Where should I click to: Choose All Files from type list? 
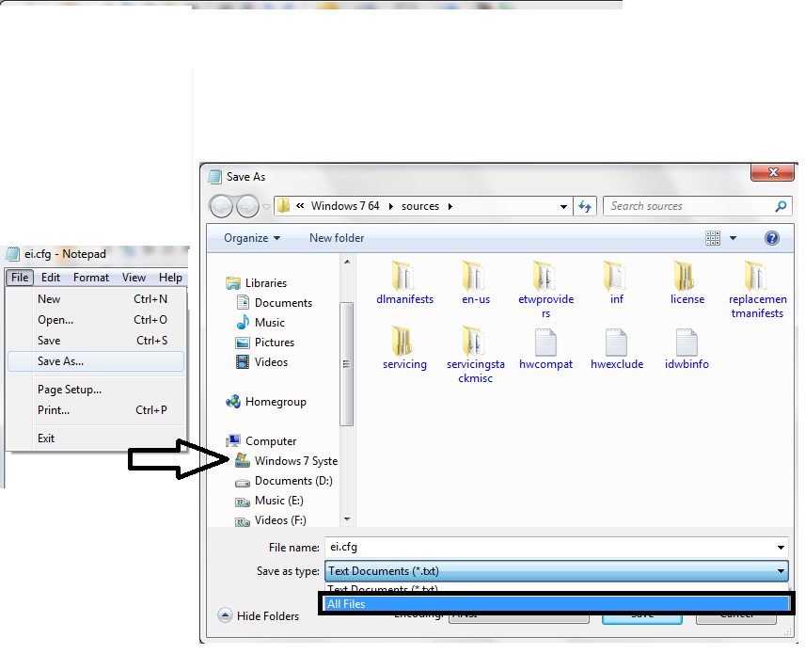556,604
